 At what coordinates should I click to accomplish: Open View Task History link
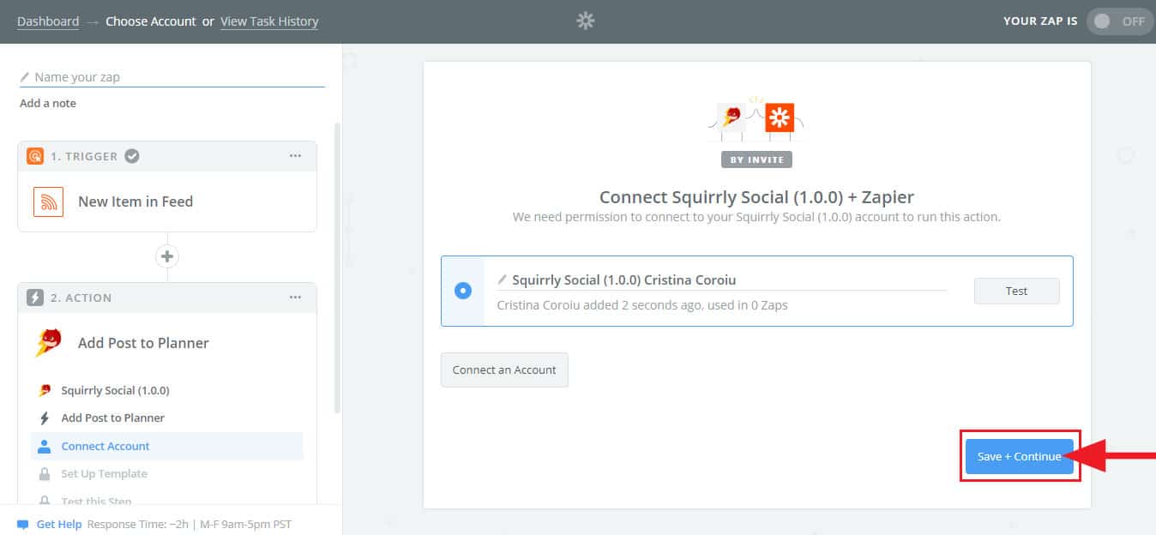269,21
